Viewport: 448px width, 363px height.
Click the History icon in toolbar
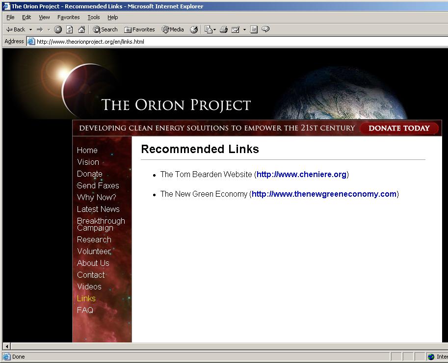tap(194, 29)
